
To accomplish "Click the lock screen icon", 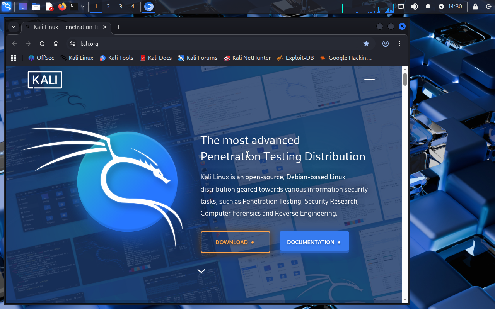I will point(475,7).
